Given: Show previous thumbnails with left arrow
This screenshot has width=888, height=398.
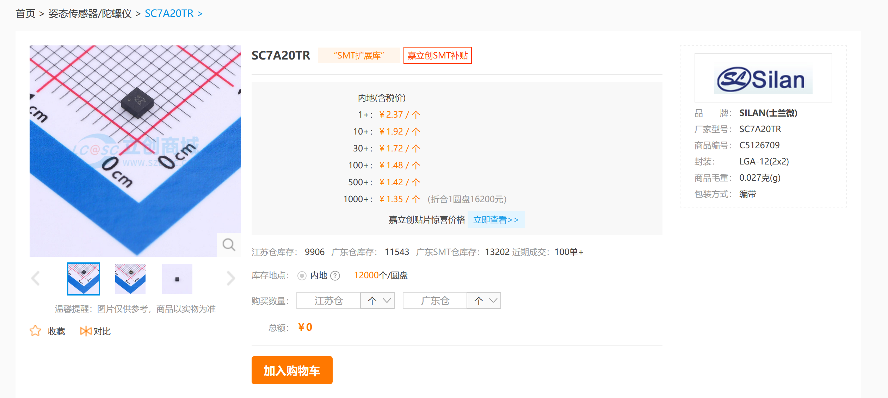Looking at the screenshot, I should point(36,278).
